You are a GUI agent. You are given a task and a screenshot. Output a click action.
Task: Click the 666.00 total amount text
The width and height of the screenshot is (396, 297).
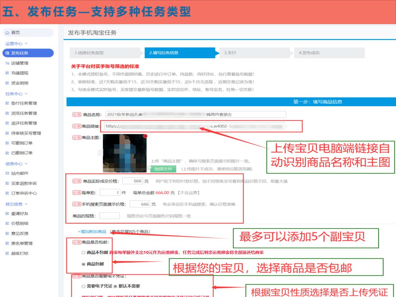[x=162, y=193]
